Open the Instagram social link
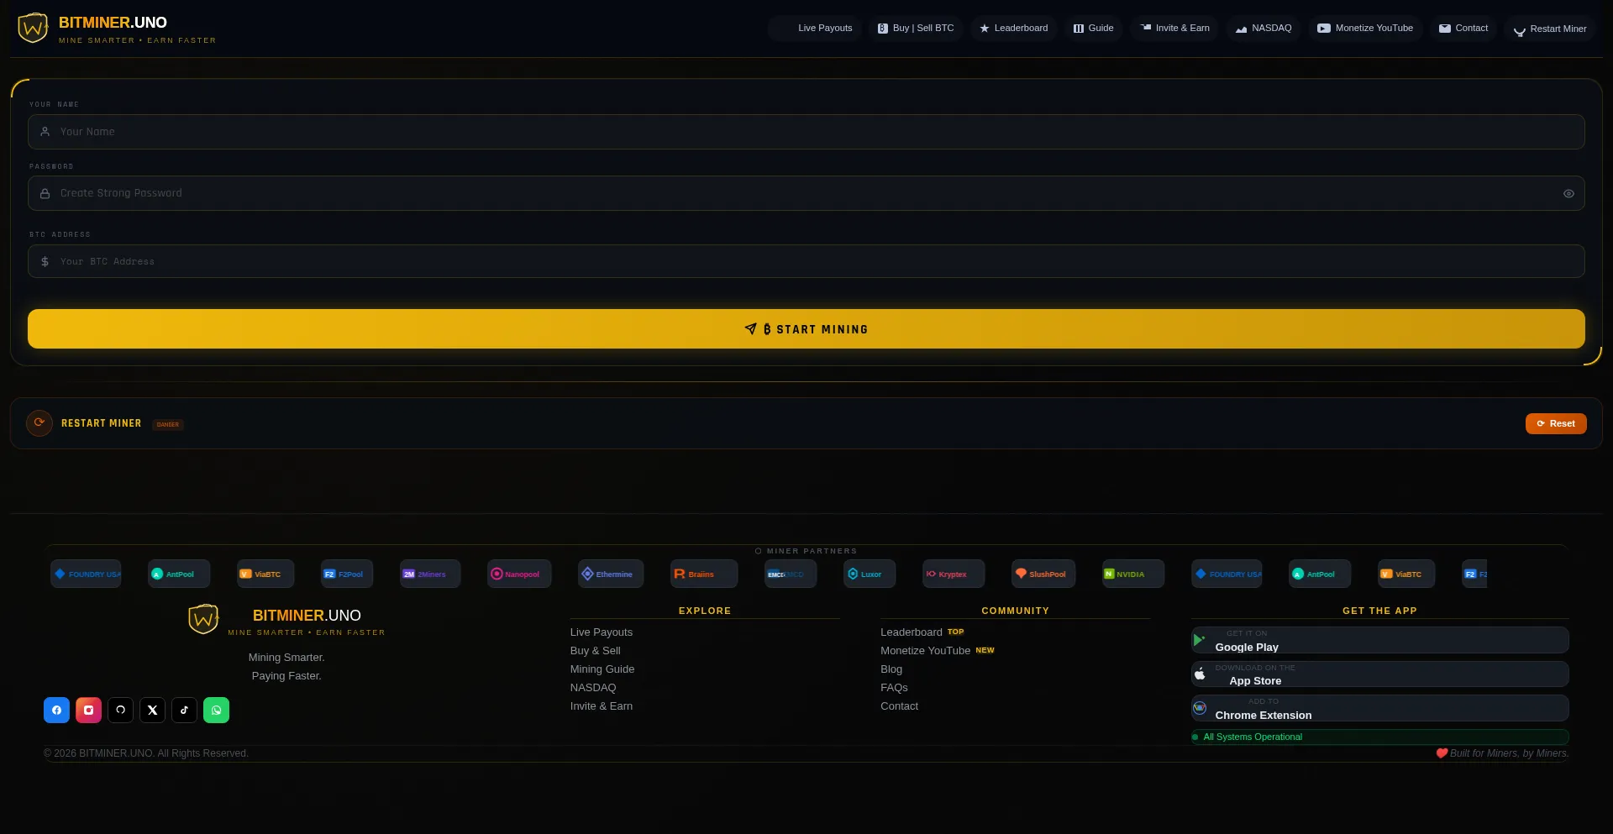Image resolution: width=1613 pixels, height=834 pixels. (88, 711)
